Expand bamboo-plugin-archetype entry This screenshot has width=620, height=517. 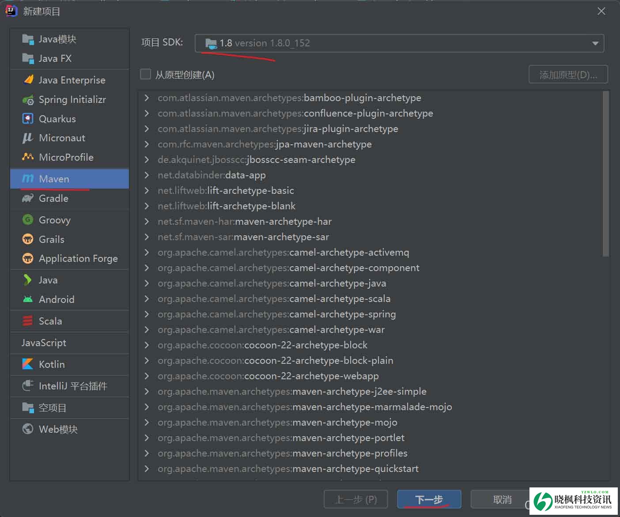click(147, 98)
